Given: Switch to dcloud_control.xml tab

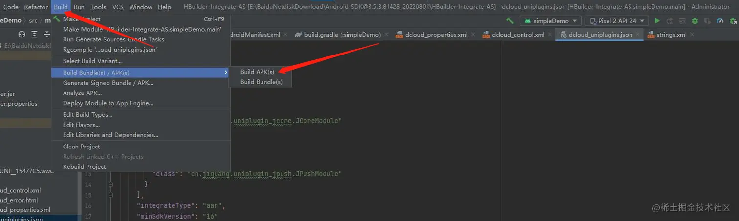Looking at the screenshot, I should 517,35.
